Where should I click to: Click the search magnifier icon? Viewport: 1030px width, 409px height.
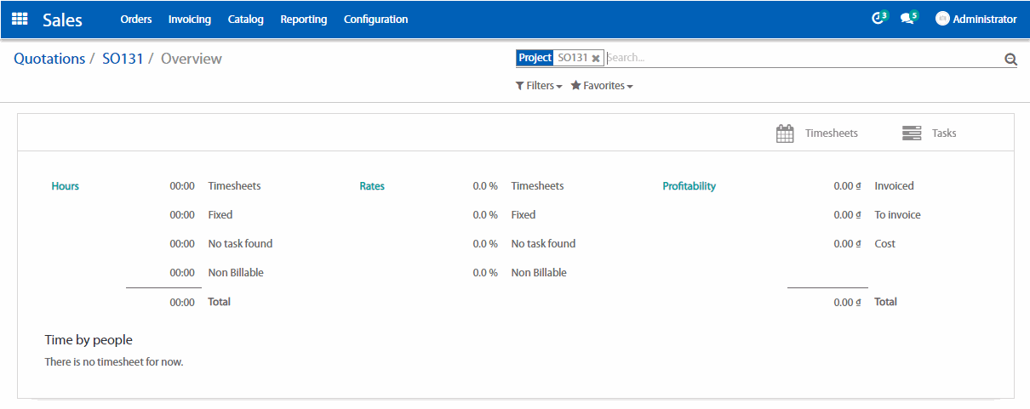(1010, 59)
